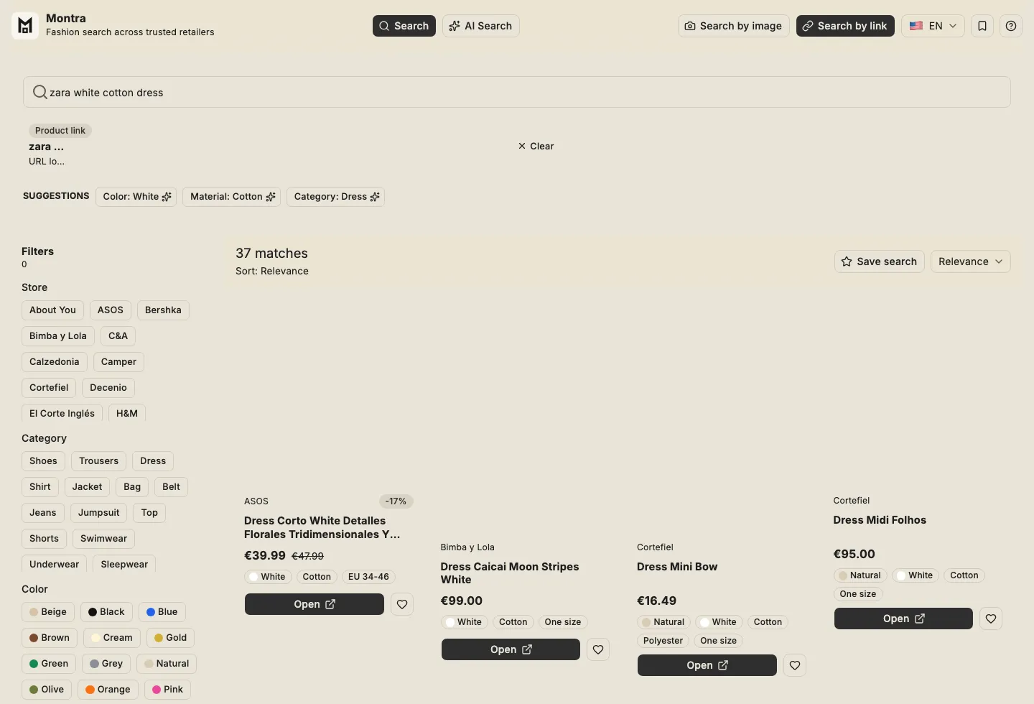1034x704 pixels.
Task: Select the Orange color filter
Action: tap(108, 690)
